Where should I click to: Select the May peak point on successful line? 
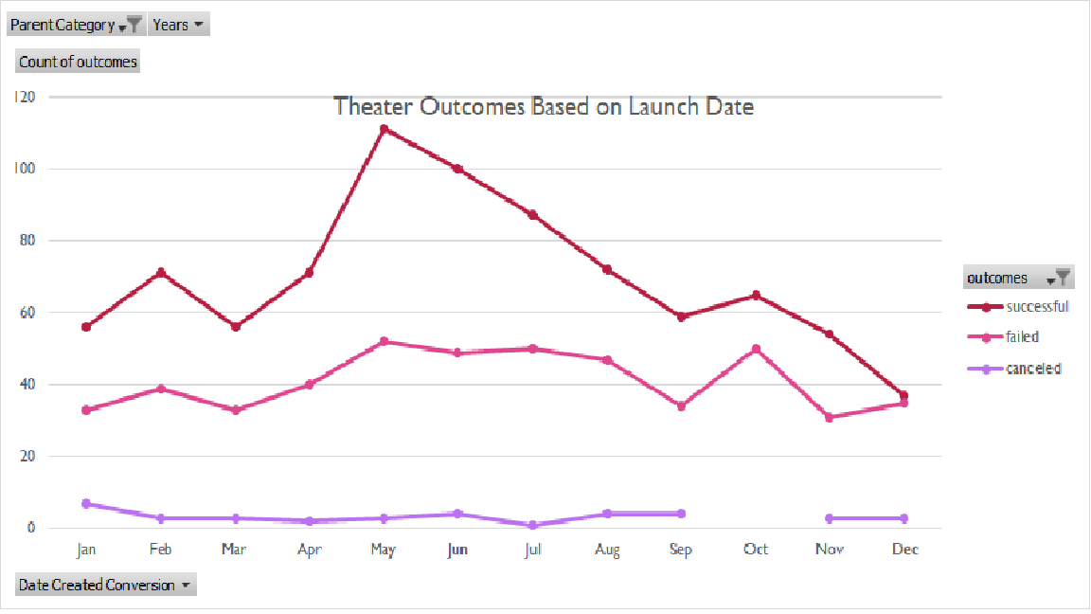tap(384, 127)
